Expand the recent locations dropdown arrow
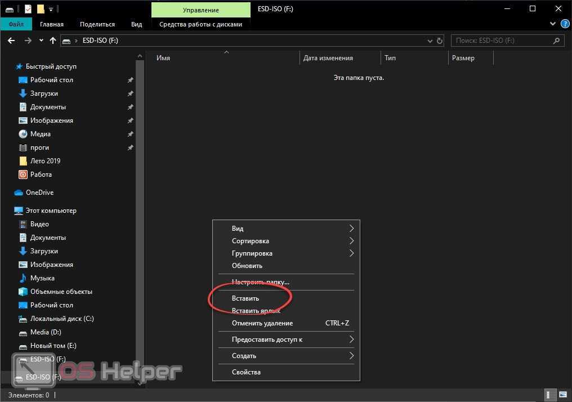 (41, 41)
